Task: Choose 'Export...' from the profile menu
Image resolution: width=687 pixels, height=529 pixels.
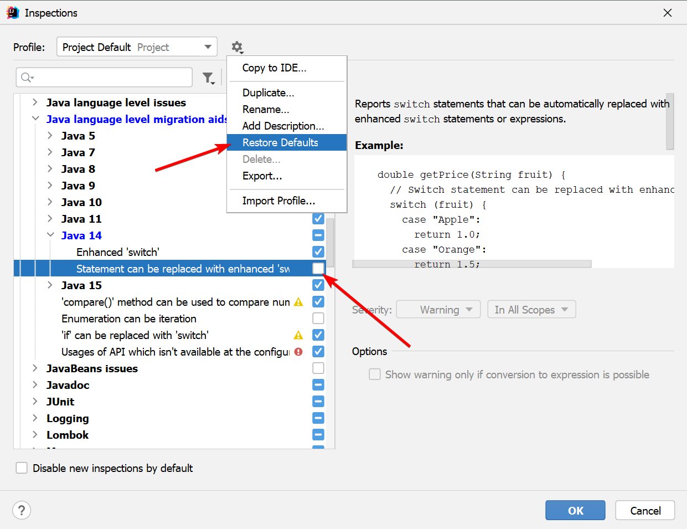Action: point(287,176)
